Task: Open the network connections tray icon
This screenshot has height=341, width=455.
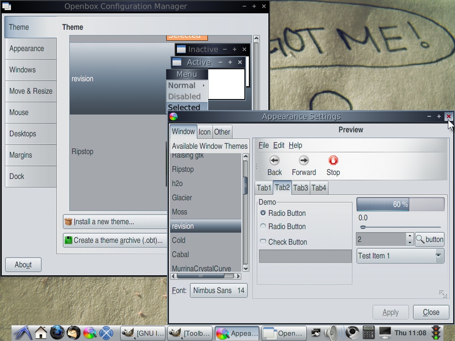Action: pyautogui.click(x=316, y=333)
